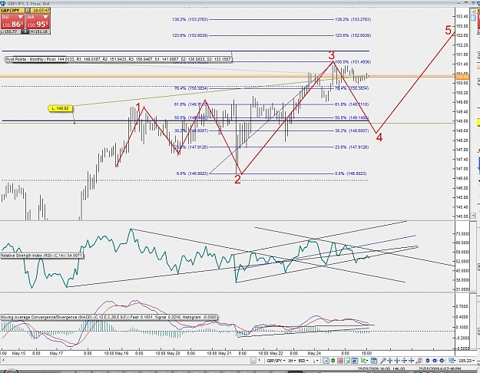Click the first horizontal zoom arrows icon
The image size is (480, 373).
[x=390, y=361]
